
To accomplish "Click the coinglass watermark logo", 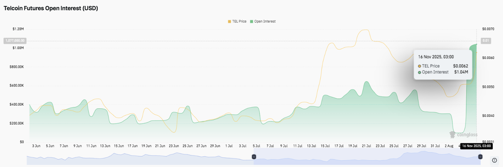I will [463, 135].
